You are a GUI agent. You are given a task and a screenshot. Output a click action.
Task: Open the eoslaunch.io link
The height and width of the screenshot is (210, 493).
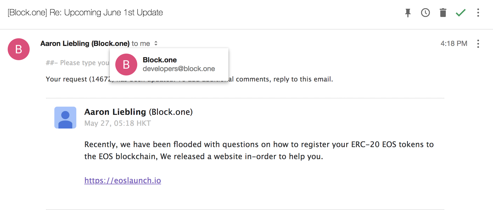point(123,180)
